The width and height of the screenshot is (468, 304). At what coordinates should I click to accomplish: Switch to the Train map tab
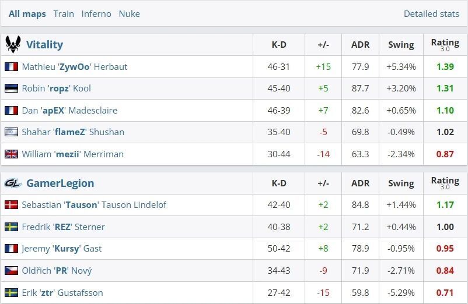pos(64,13)
